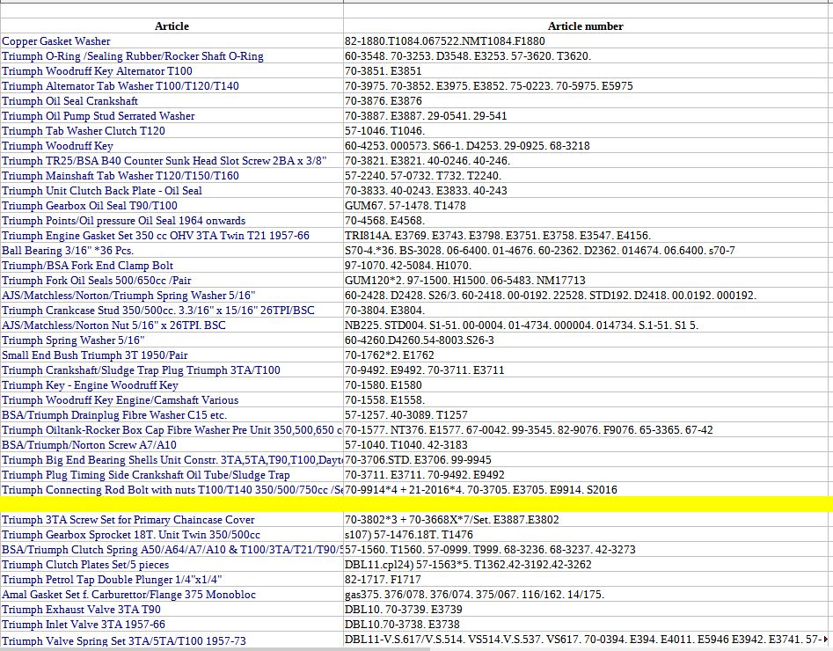Select Triumph Mainshaft Tab Washer T120/T150/T160 cell
Screen dimensions: 833x651
click(x=172, y=175)
